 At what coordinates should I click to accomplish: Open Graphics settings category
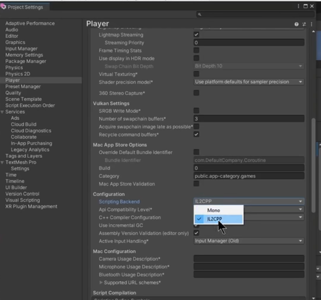click(15, 42)
